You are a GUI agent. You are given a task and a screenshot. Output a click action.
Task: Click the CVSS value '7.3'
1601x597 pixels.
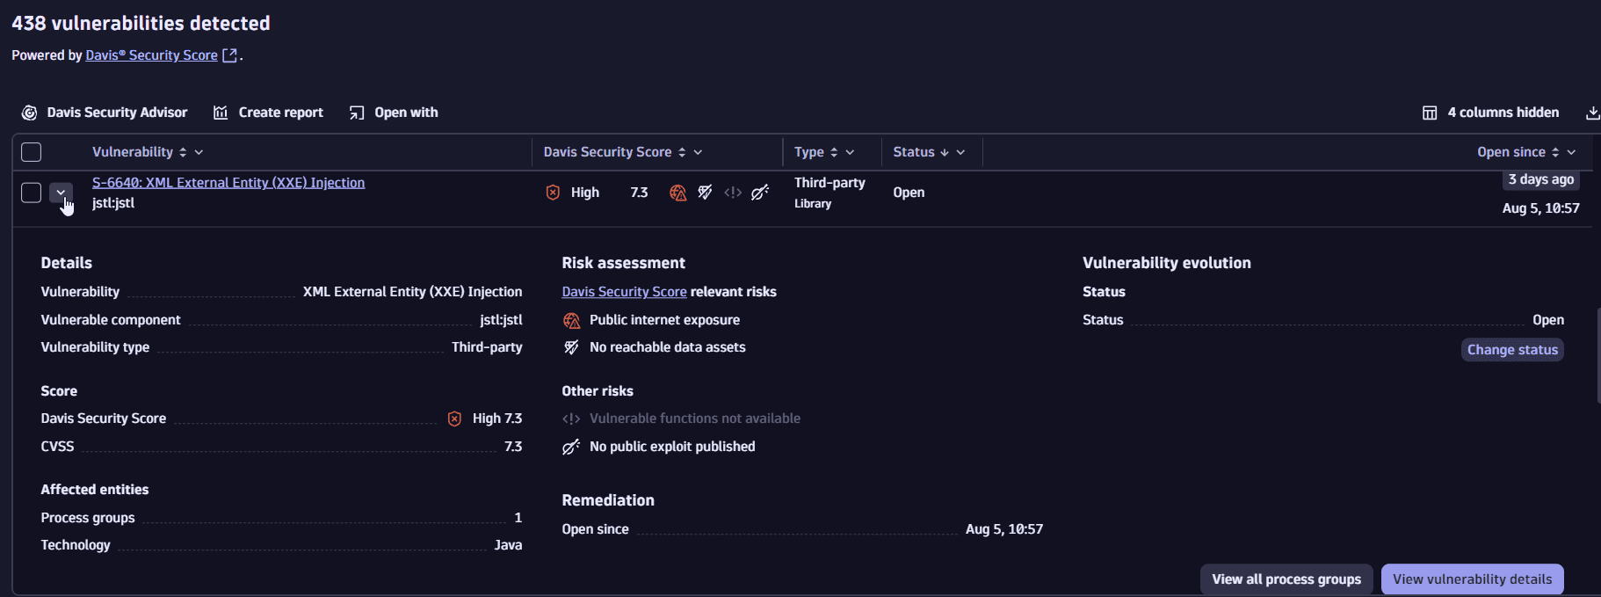click(x=513, y=447)
